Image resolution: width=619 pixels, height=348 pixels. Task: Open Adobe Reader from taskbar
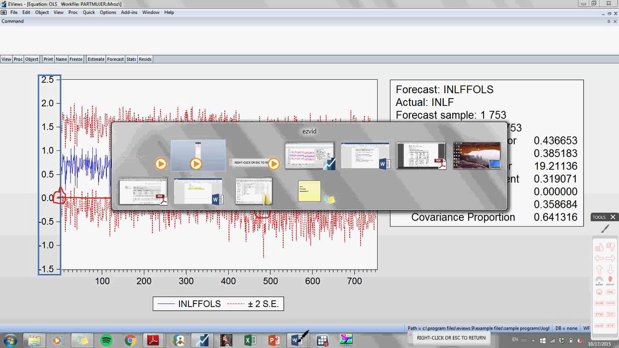point(154,340)
